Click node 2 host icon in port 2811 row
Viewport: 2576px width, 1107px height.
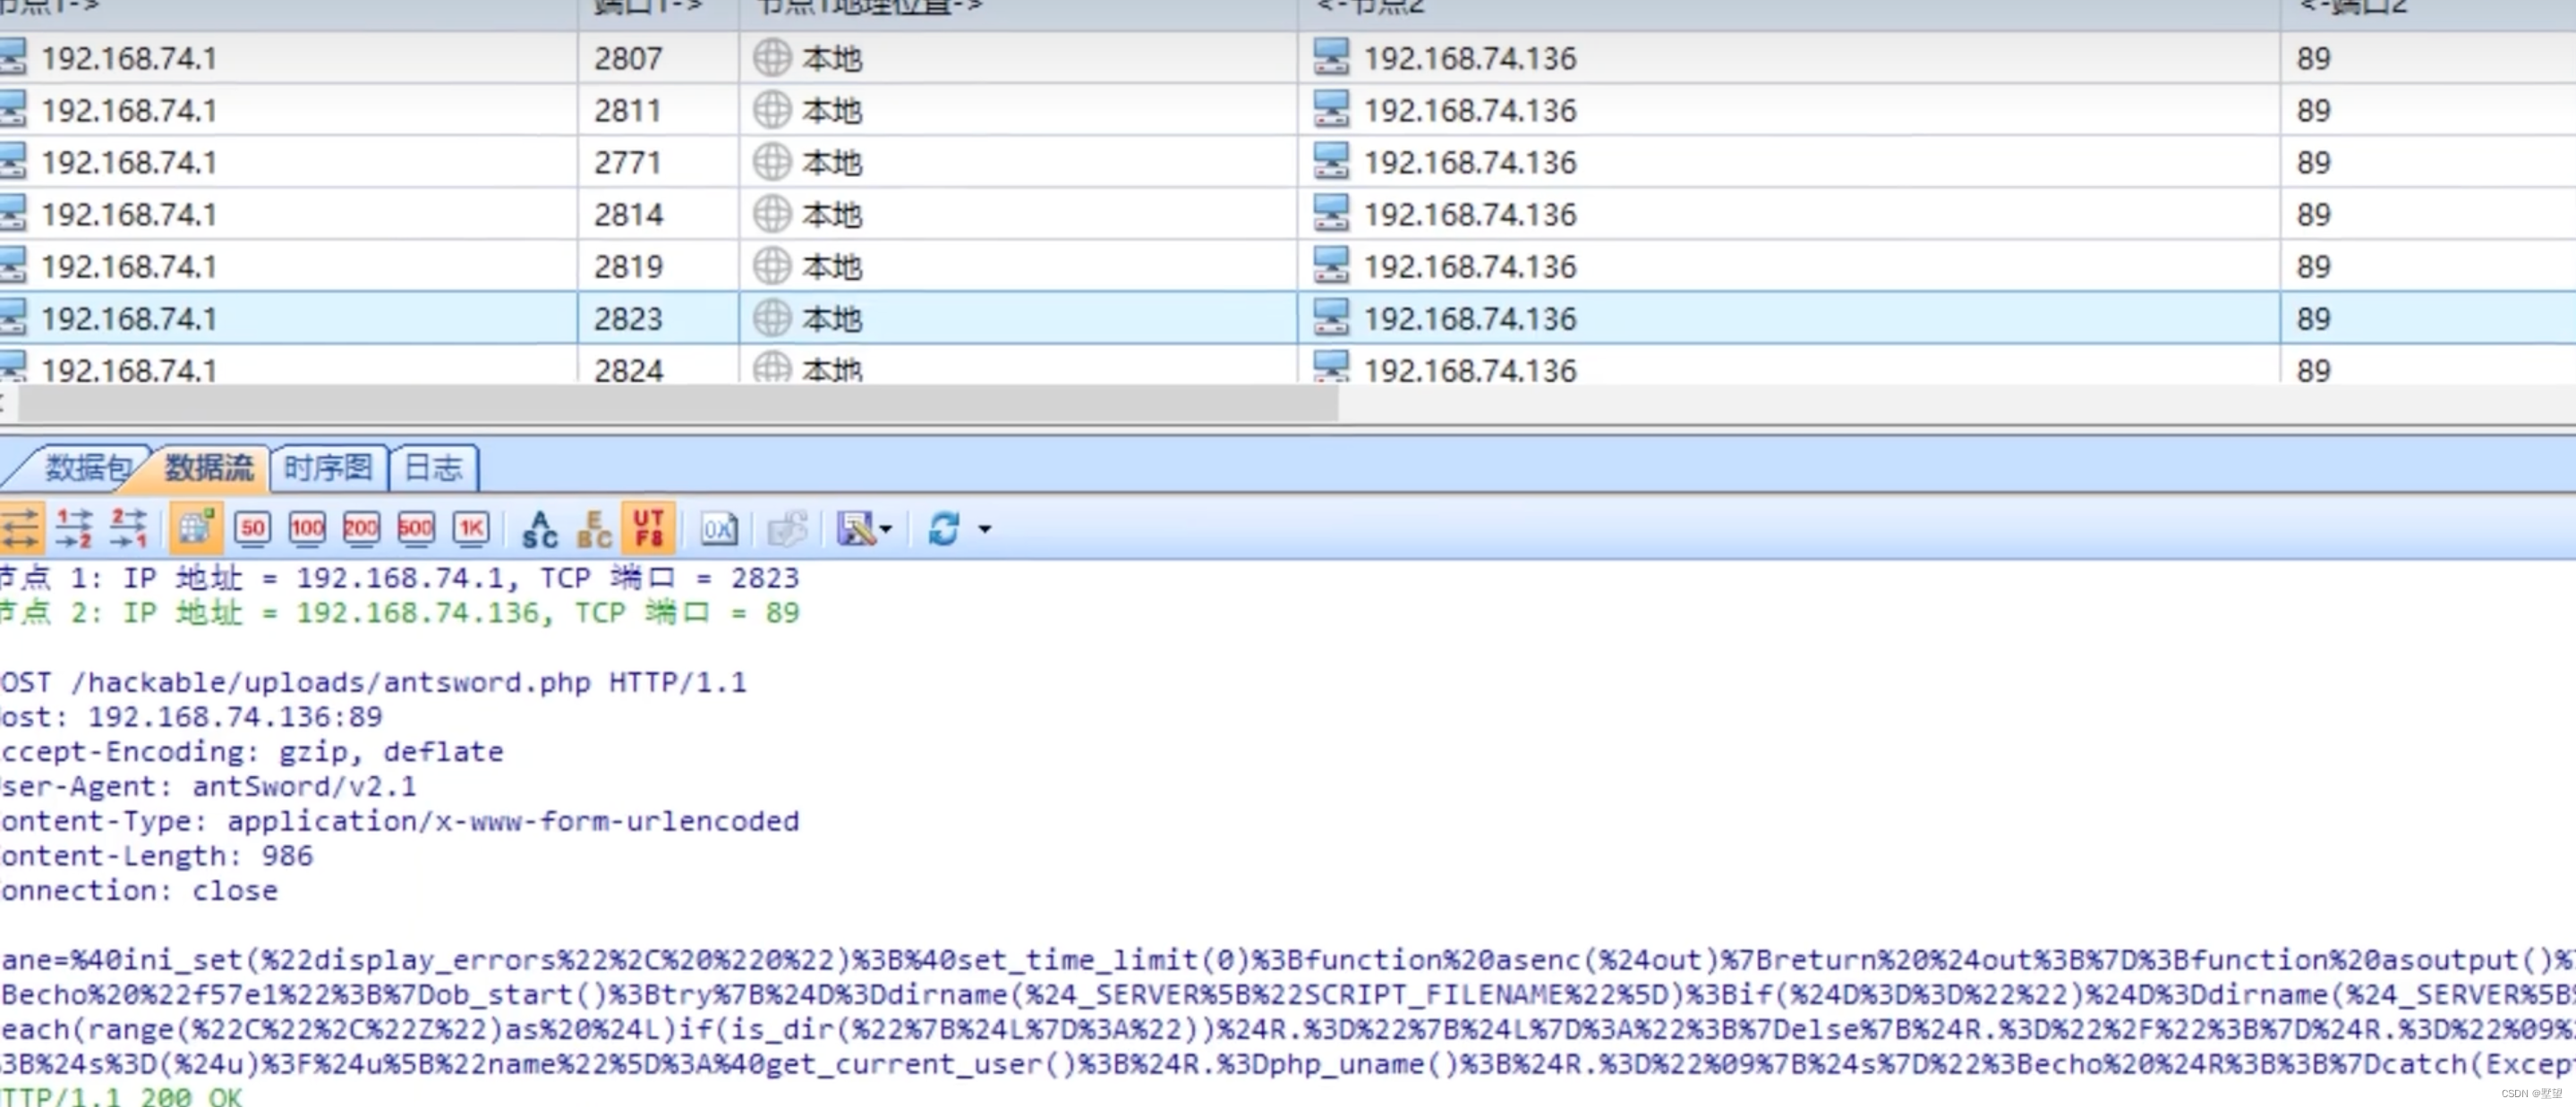tap(1331, 109)
